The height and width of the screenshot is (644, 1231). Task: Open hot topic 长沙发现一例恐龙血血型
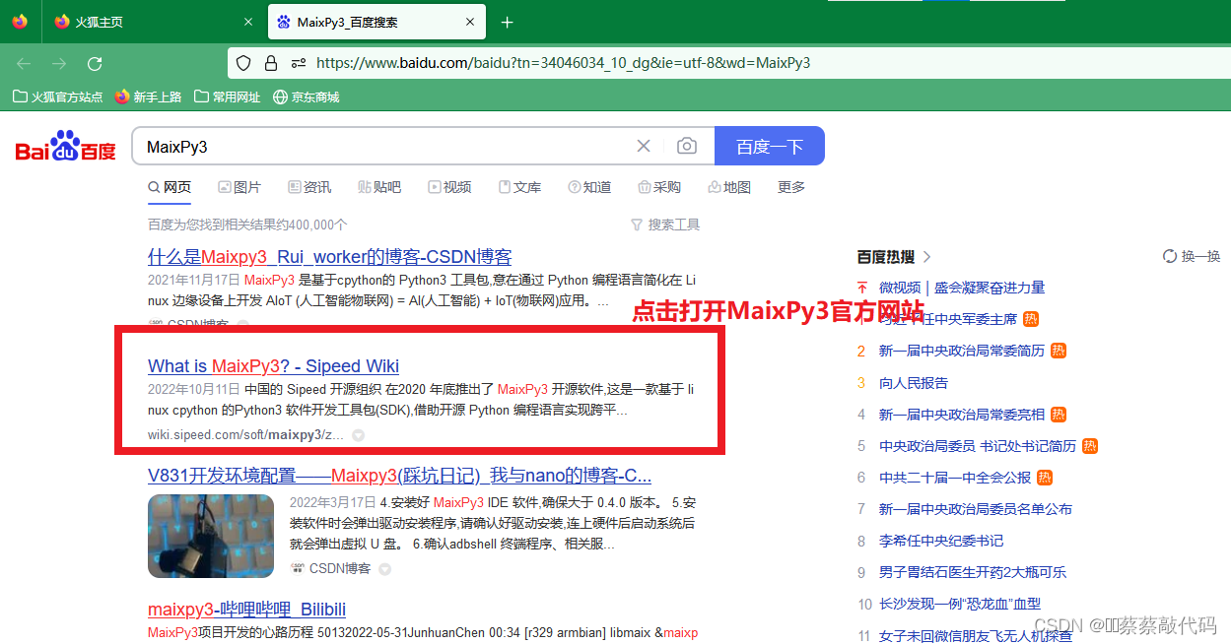point(960,603)
